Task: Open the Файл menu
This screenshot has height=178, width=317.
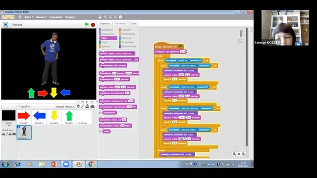Action: pyautogui.click(x=29, y=17)
